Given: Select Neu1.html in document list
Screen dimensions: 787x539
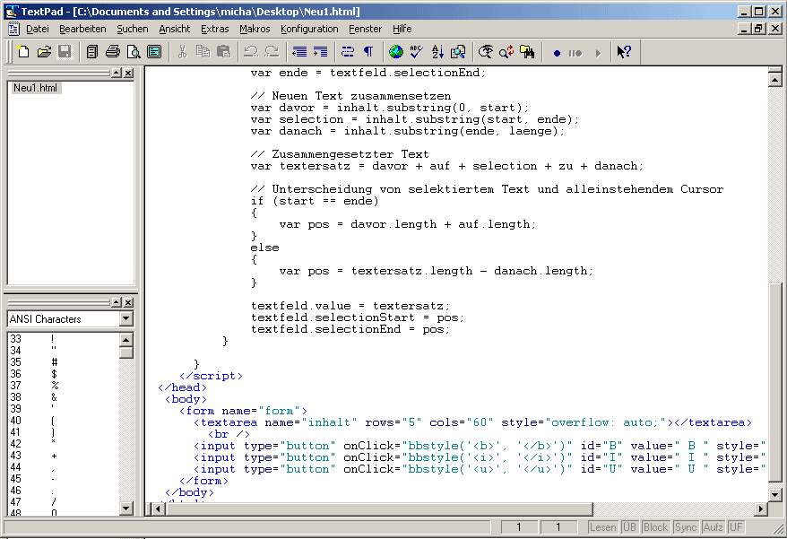Looking at the screenshot, I should pos(37,88).
